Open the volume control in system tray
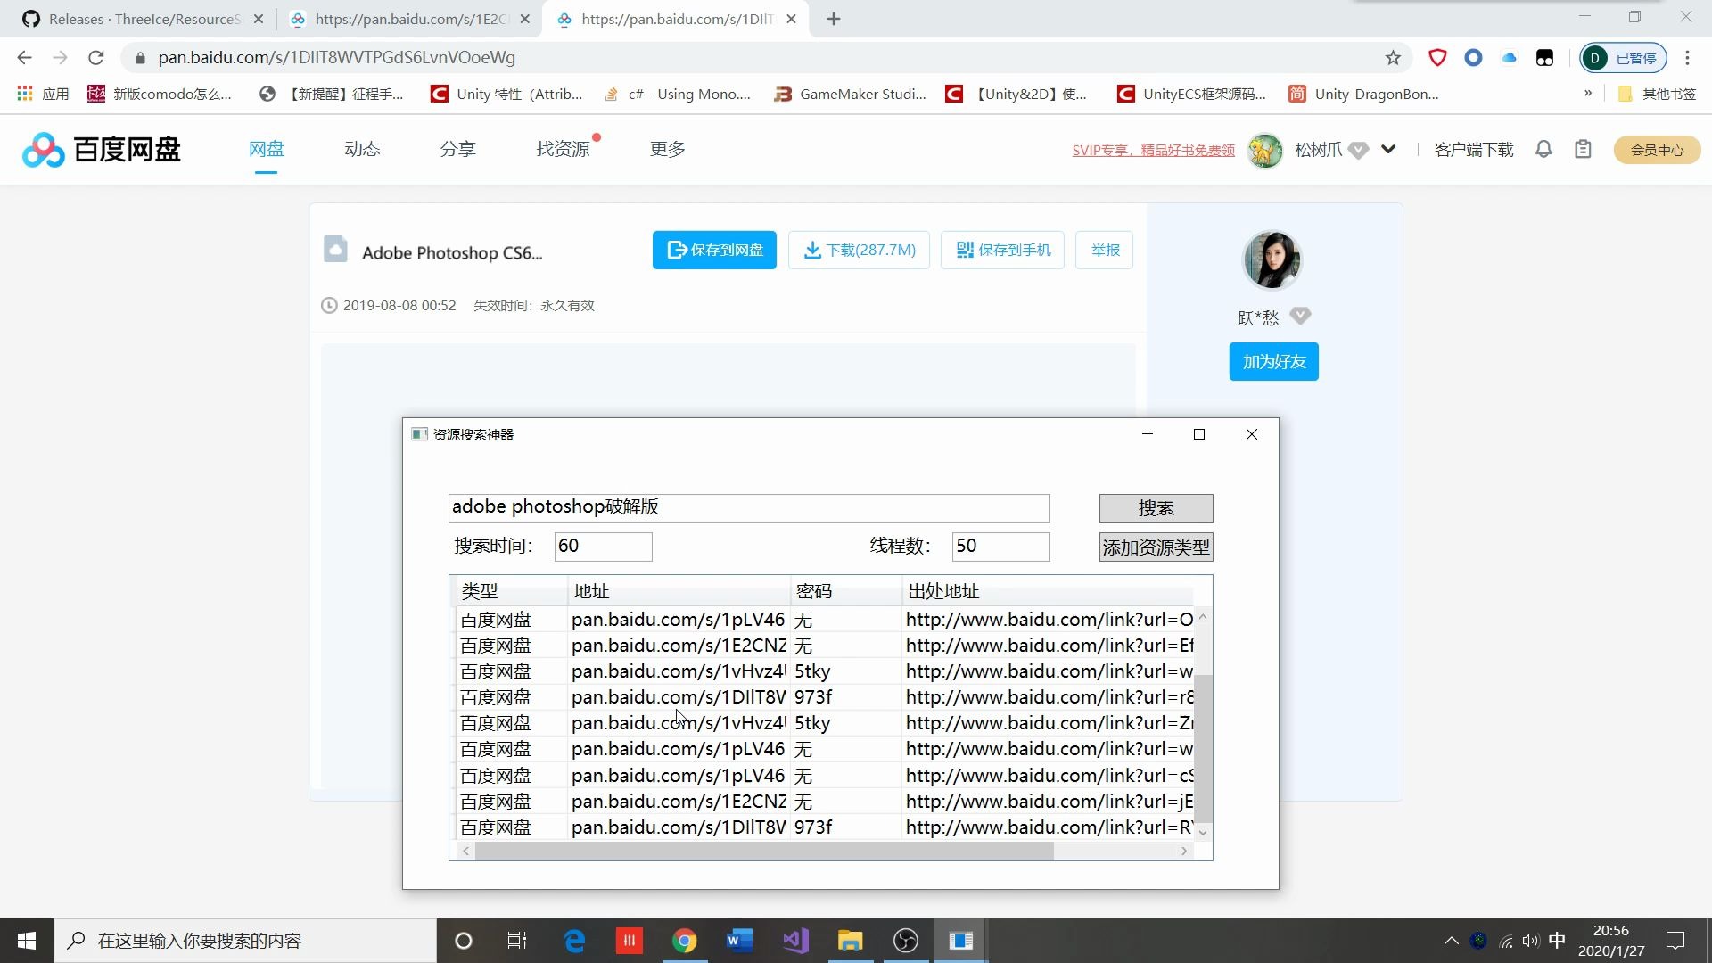The width and height of the screenshot is (1712, 963). [x=1531, y=941]
